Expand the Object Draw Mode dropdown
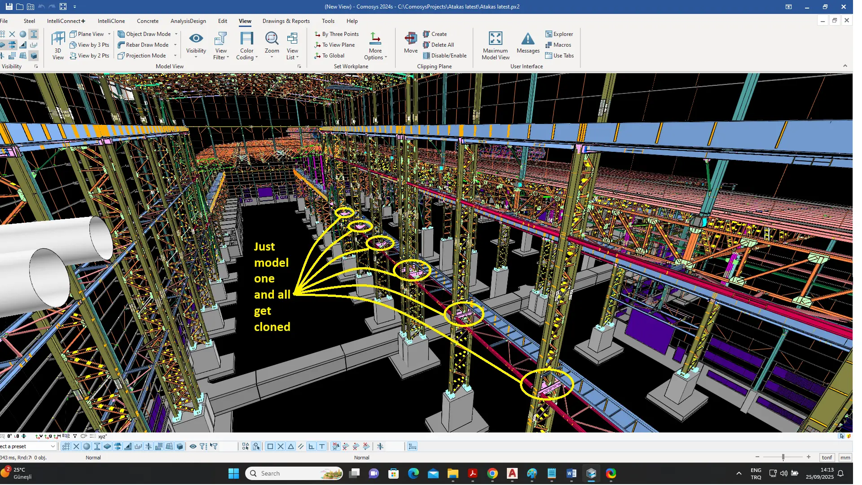This screenshot has height=485, width=862. 176,34
